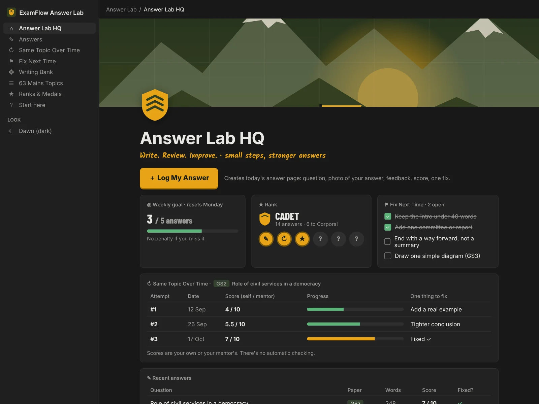Click the last locked question-mark medal
Viewport: 539px width, 404px height.
[x=356, y=239]
